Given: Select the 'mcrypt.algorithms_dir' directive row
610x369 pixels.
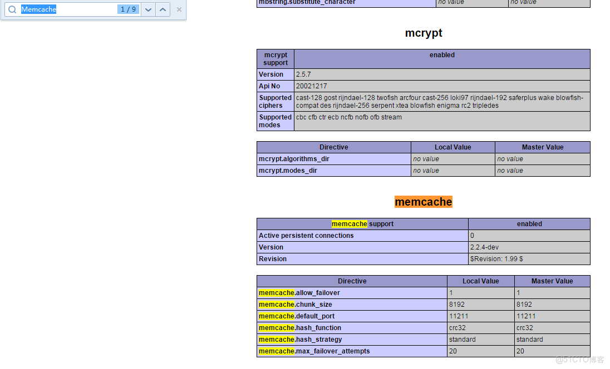Looking at the screenshot, I should [293, 158].
